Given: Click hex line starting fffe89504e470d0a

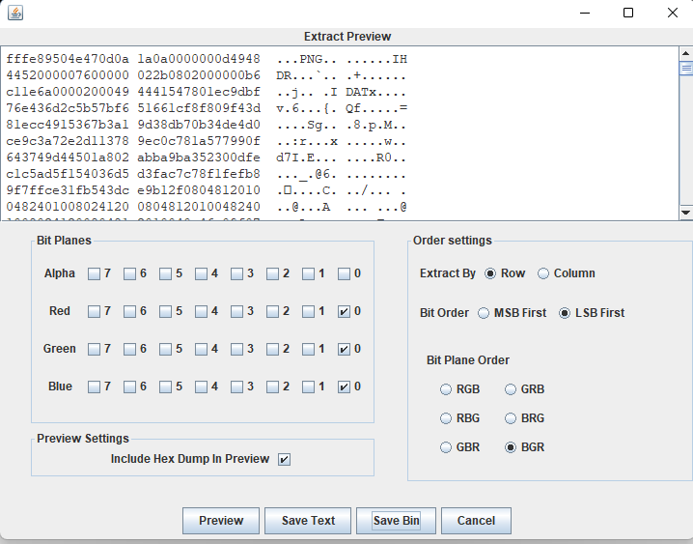Looking at the screenshot, I should (x=207, y=59).
